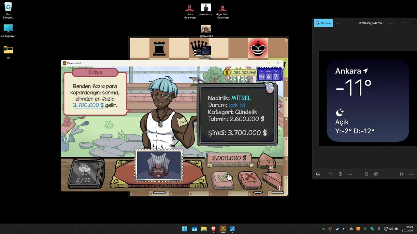Open the photo info panel

340,174
